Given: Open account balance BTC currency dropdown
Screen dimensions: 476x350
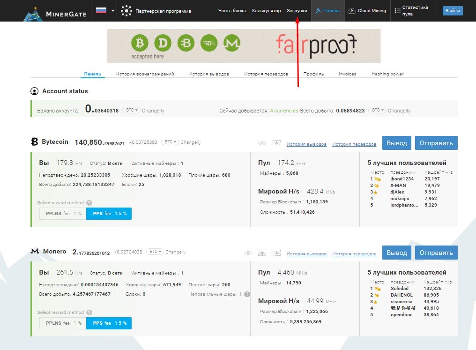Looking at the screenshot, I should point(132,110).
